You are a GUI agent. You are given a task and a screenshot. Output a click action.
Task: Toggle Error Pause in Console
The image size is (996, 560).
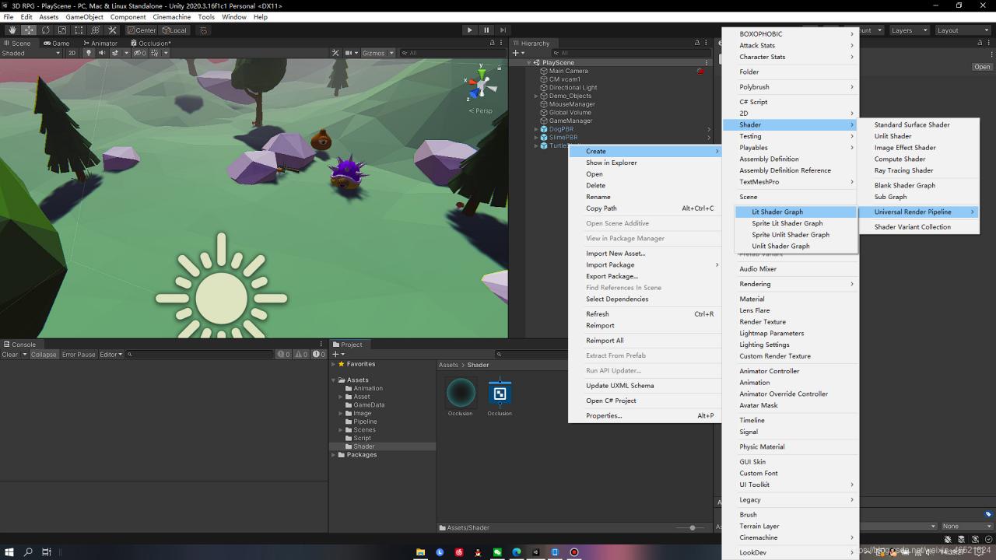tap(79, 355)
